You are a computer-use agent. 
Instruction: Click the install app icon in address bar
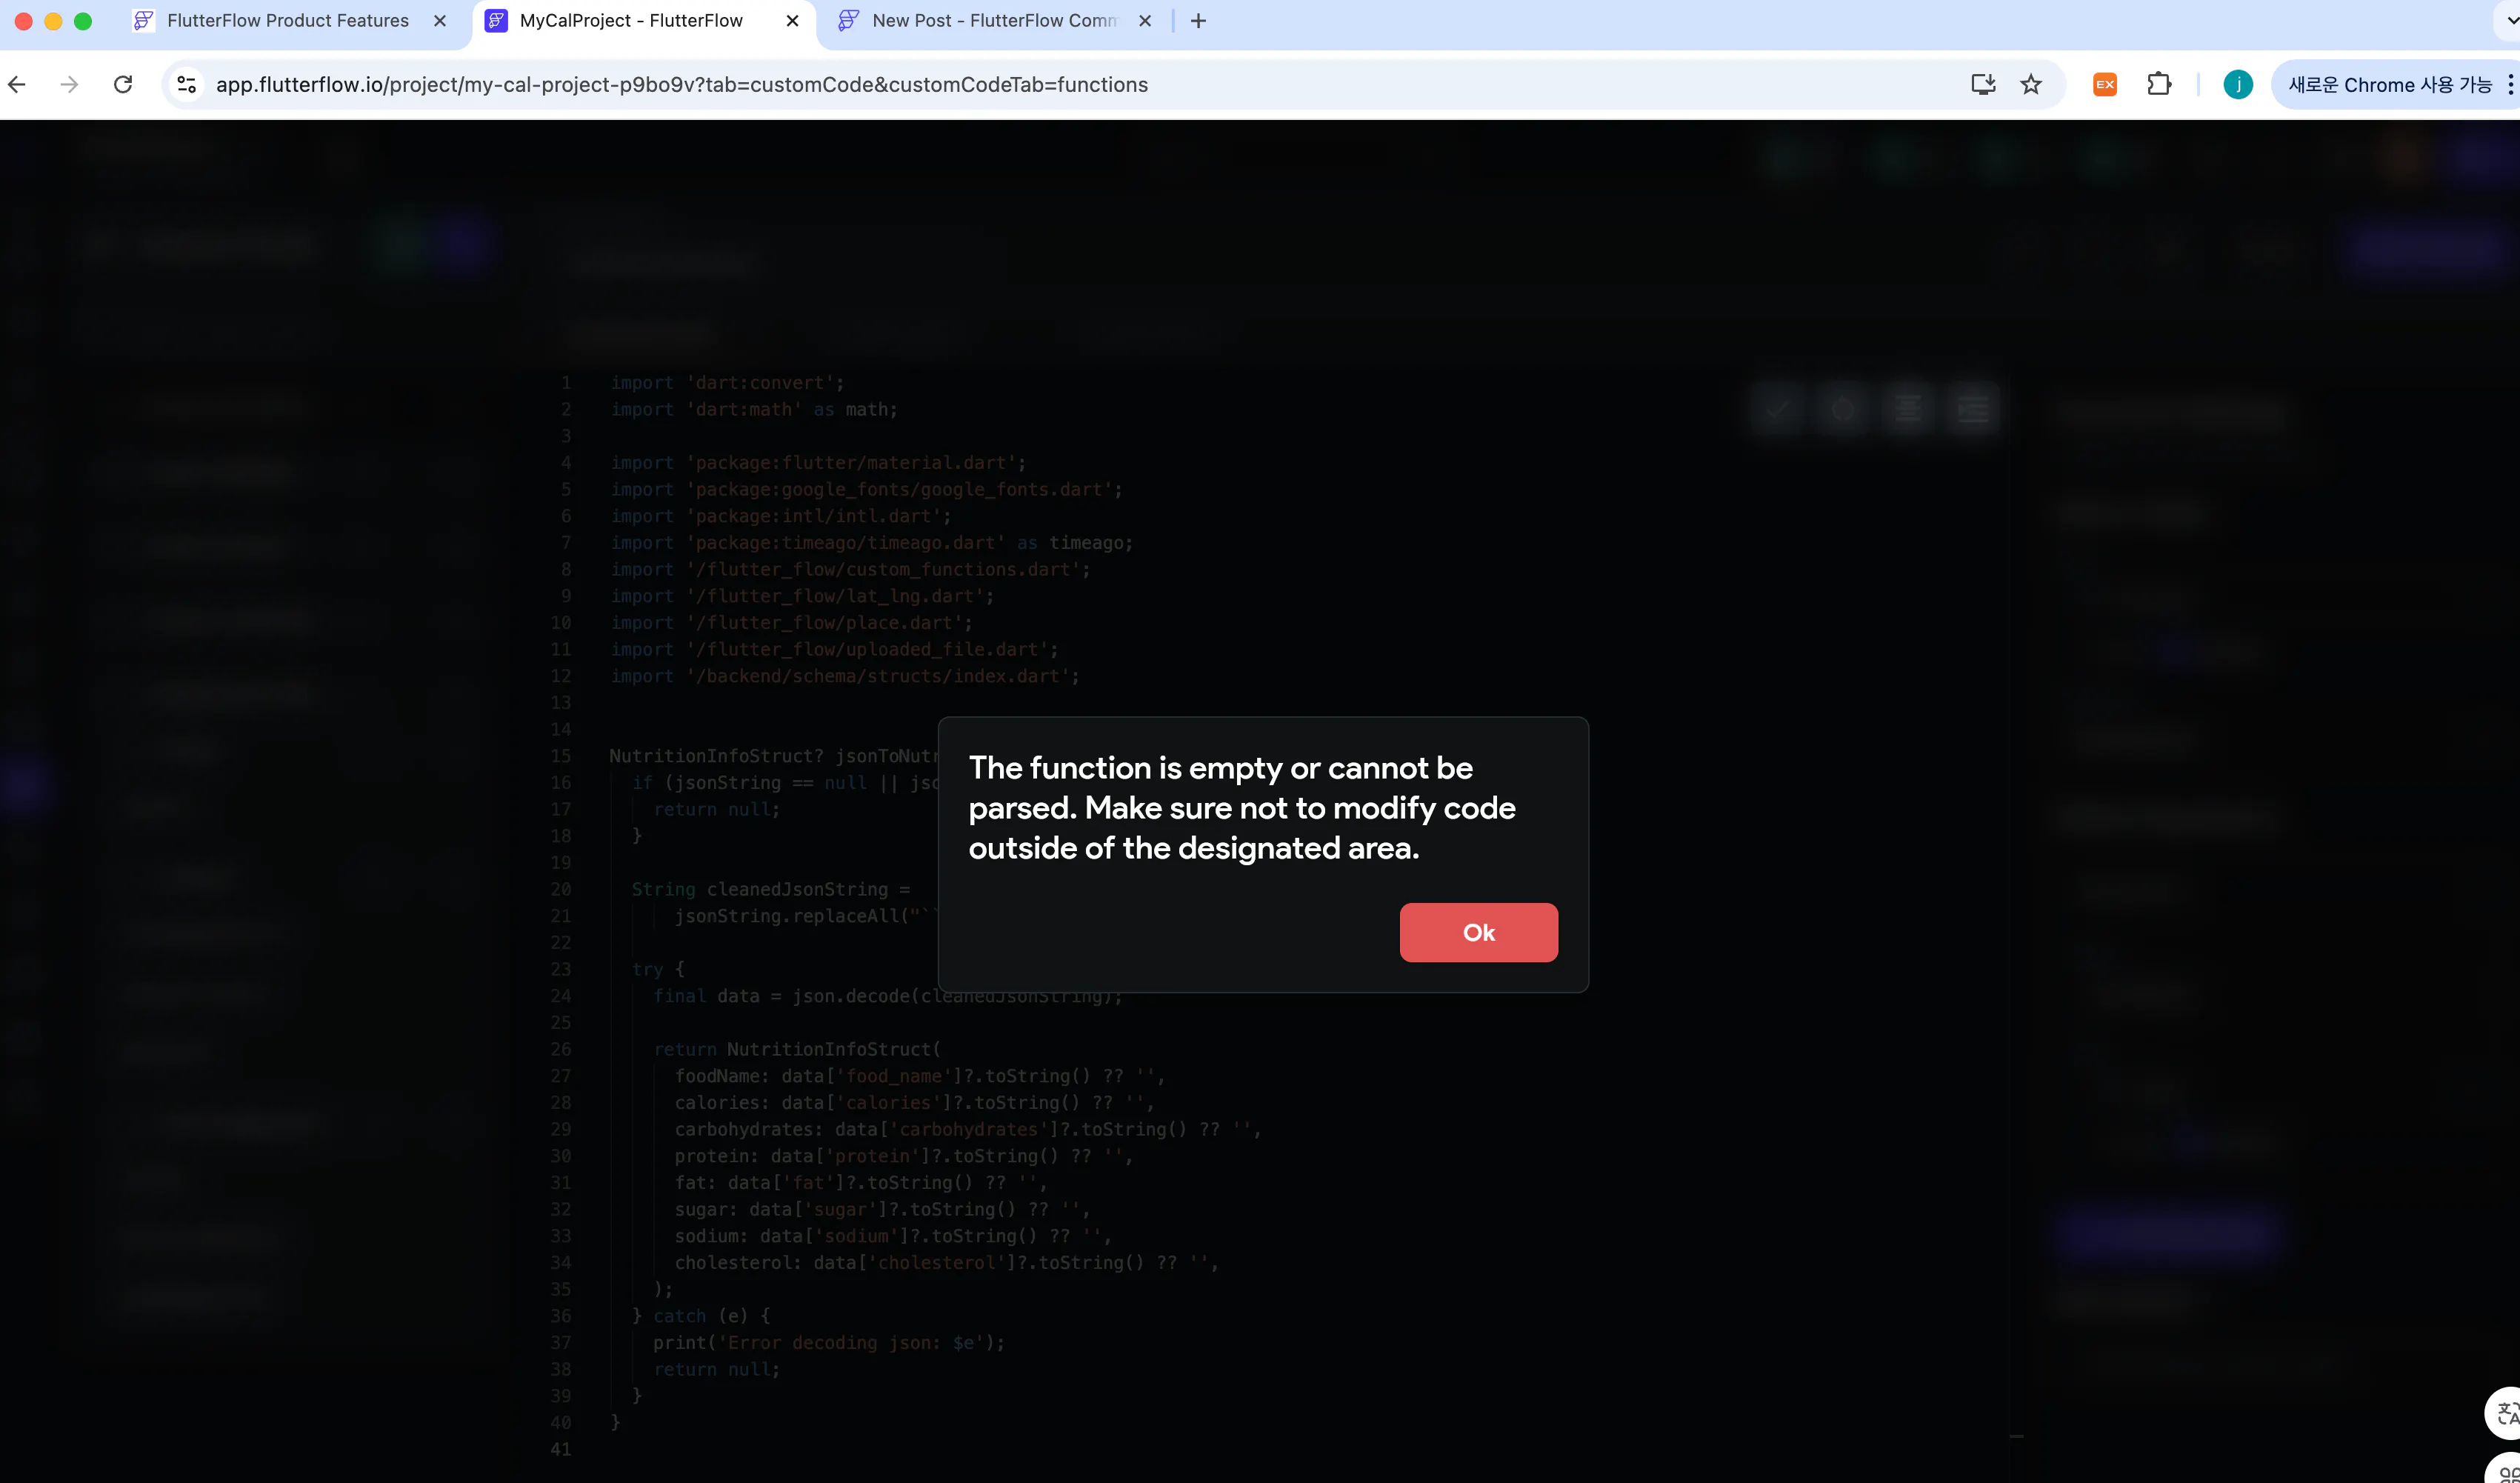pyautogui.click(x=1983, y=85)
